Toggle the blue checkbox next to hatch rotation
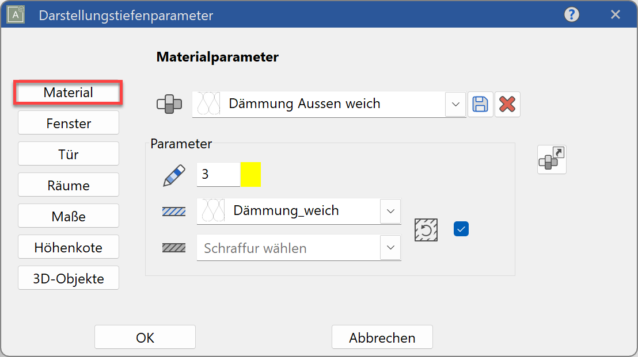The image size is (638, 357). [461, 228]
